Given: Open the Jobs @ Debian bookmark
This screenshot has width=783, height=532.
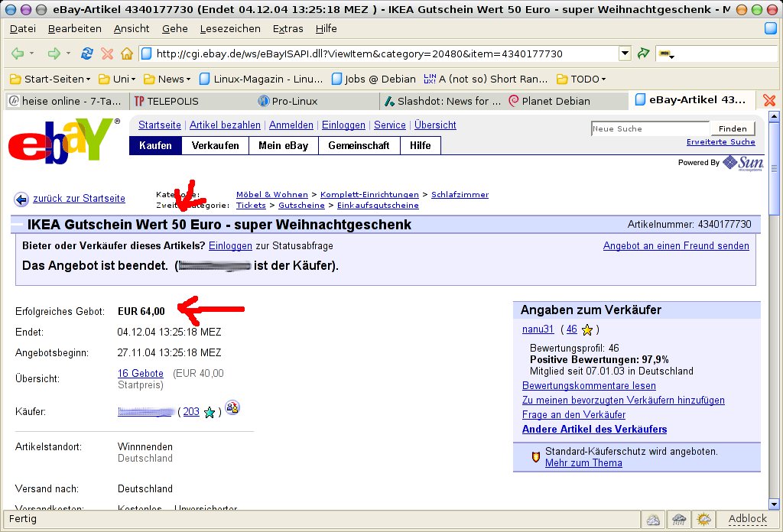Looking at the screenshot, I should (x=373, y=79).
